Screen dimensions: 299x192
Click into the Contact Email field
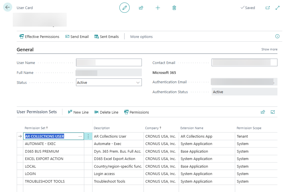click(x=244, y=62)
